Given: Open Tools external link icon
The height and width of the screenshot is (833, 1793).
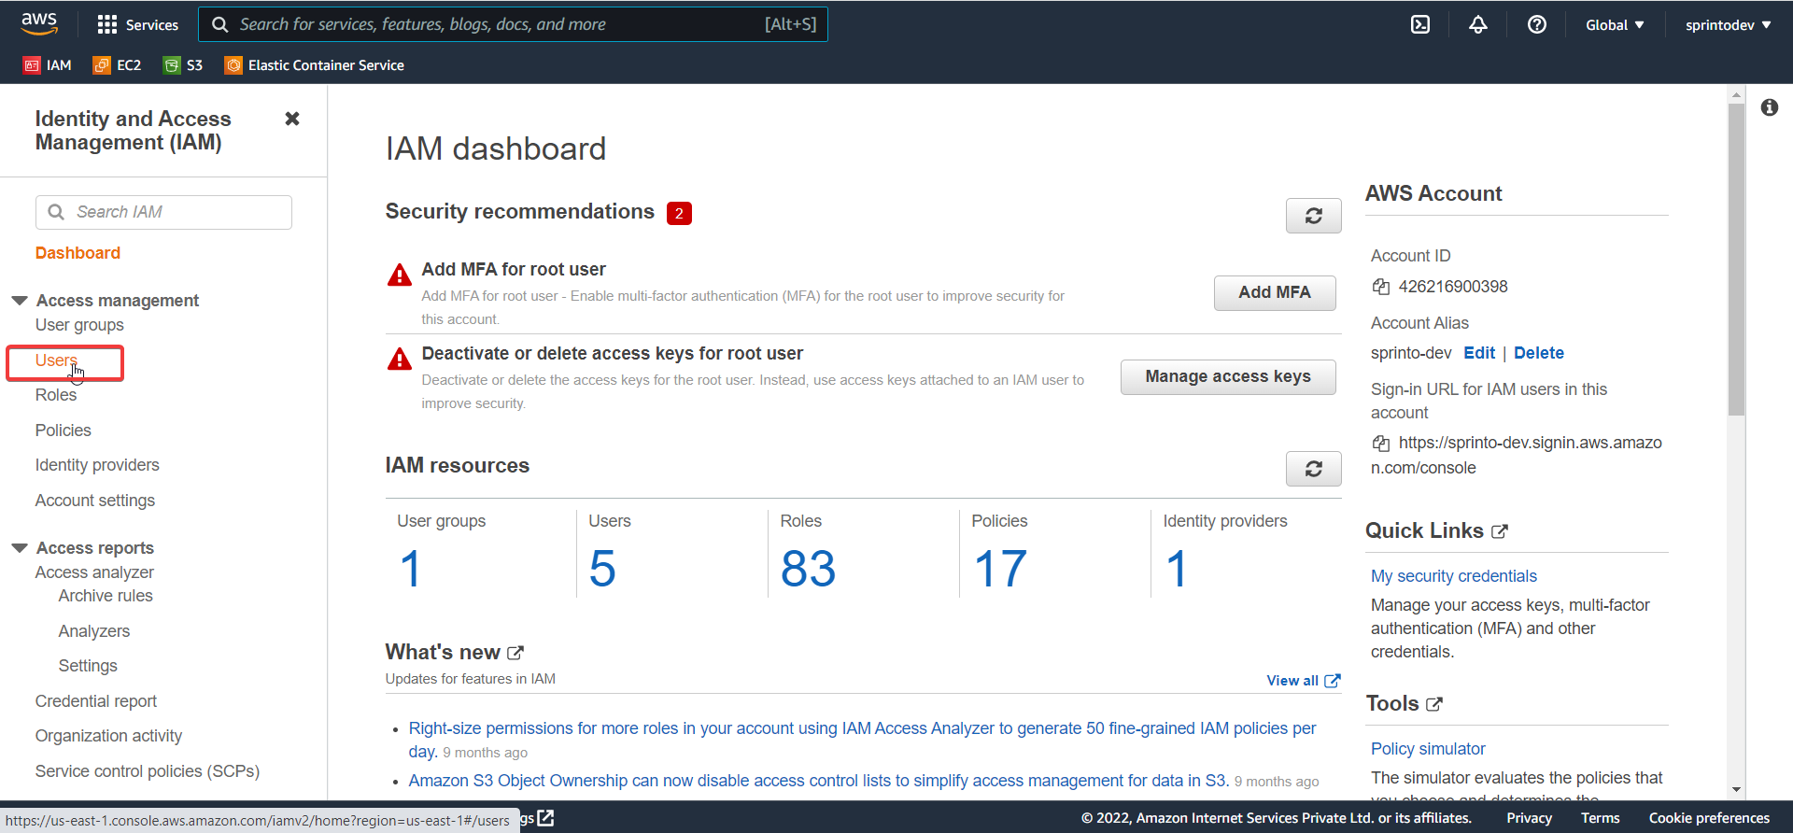Looking at the screenshot, I should [x=1433, y=704].
